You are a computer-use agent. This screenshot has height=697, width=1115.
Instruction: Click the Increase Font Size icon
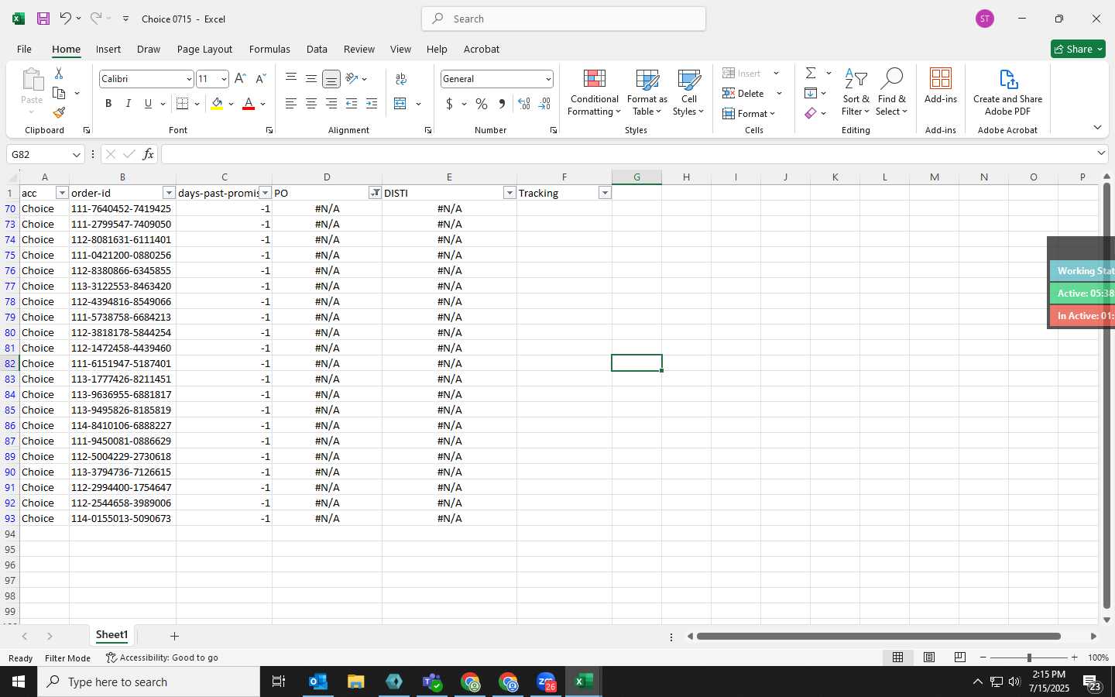(x=240, y=78)
